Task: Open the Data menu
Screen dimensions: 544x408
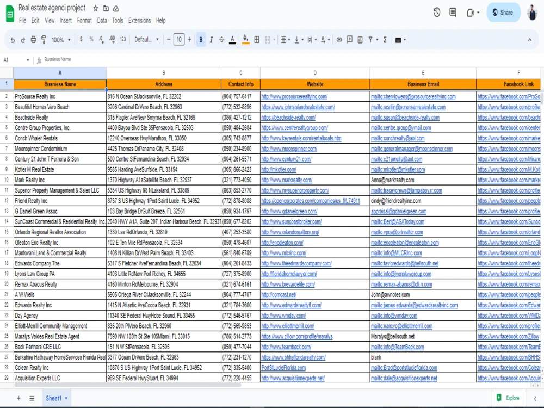Action: point(102,21)
